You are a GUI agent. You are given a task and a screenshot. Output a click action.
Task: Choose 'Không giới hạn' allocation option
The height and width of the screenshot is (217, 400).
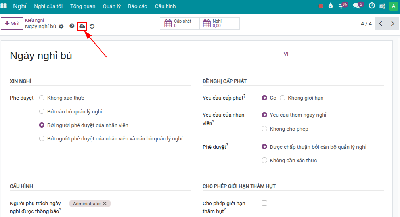[283, 98]
